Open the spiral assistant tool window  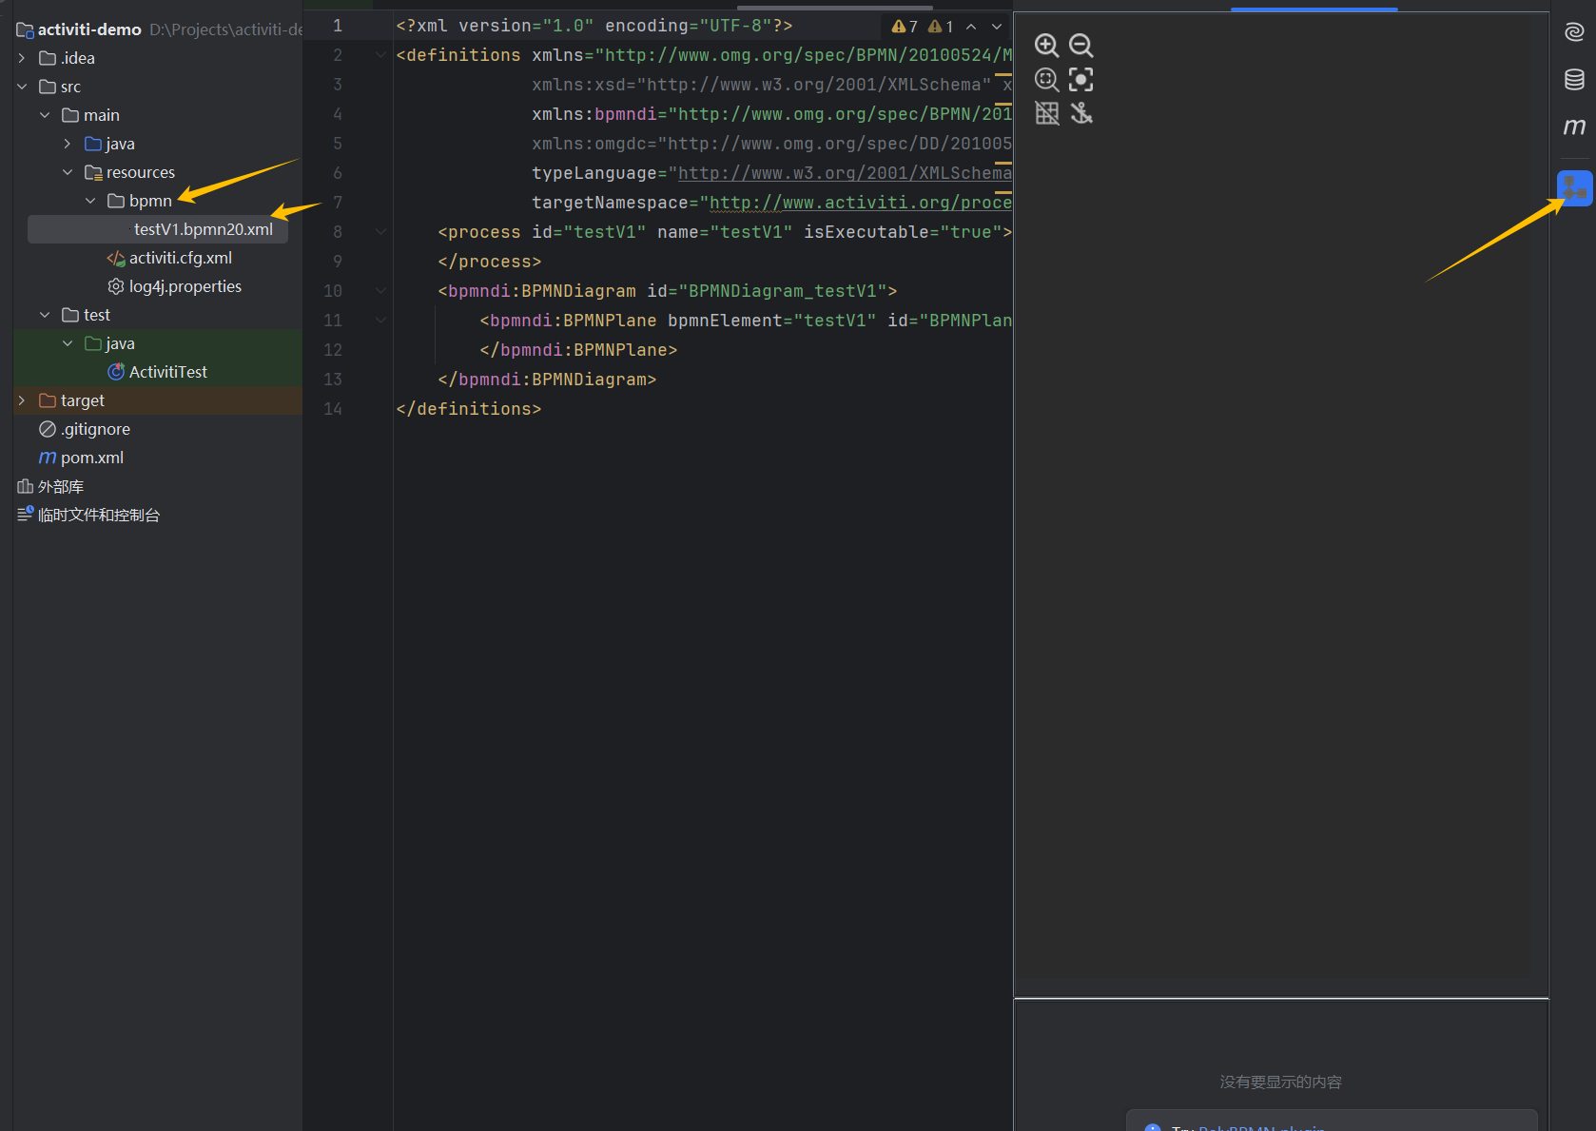[1574, 32]
